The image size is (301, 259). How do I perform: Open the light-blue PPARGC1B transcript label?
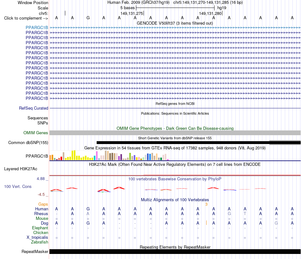[37, 27]
